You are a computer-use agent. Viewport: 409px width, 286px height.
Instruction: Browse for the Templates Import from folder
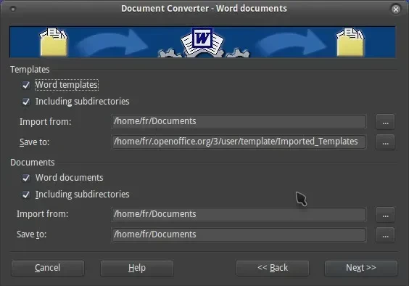(x=385, y=122)
